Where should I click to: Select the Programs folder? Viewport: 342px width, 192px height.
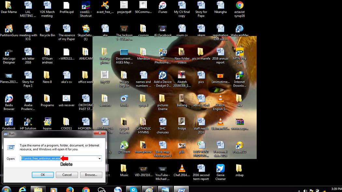point(47,101)
